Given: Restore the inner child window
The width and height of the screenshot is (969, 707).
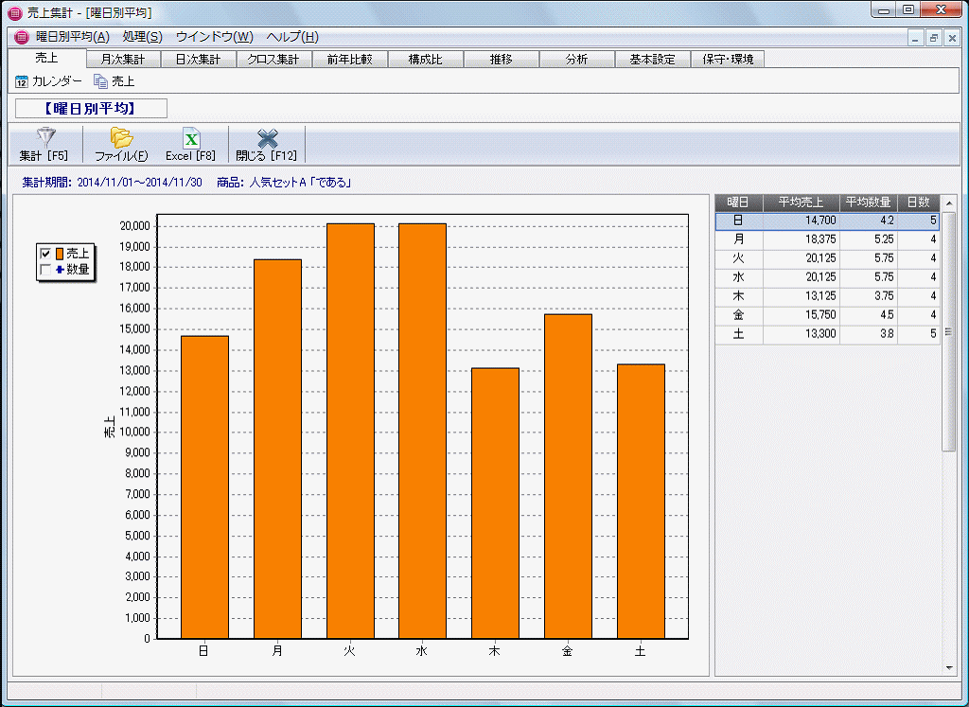Looking at the screenshot, I should coord(934,38).
